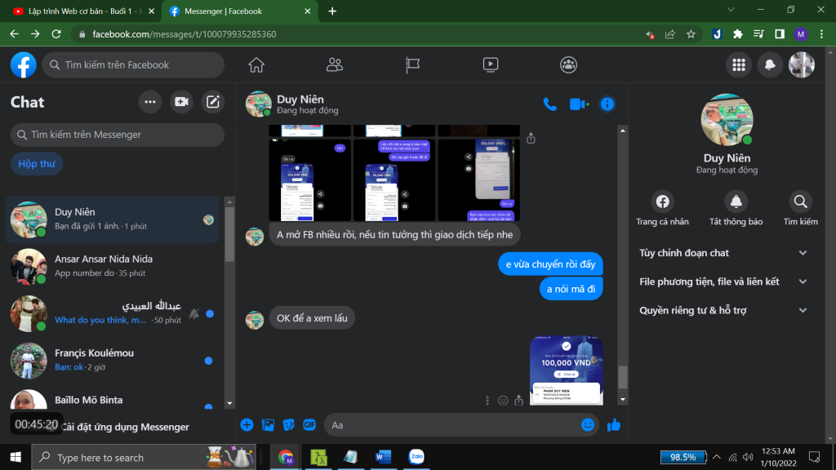Open the 100,000 VND transfer image

pyautogui.click(x=566, y=370)
